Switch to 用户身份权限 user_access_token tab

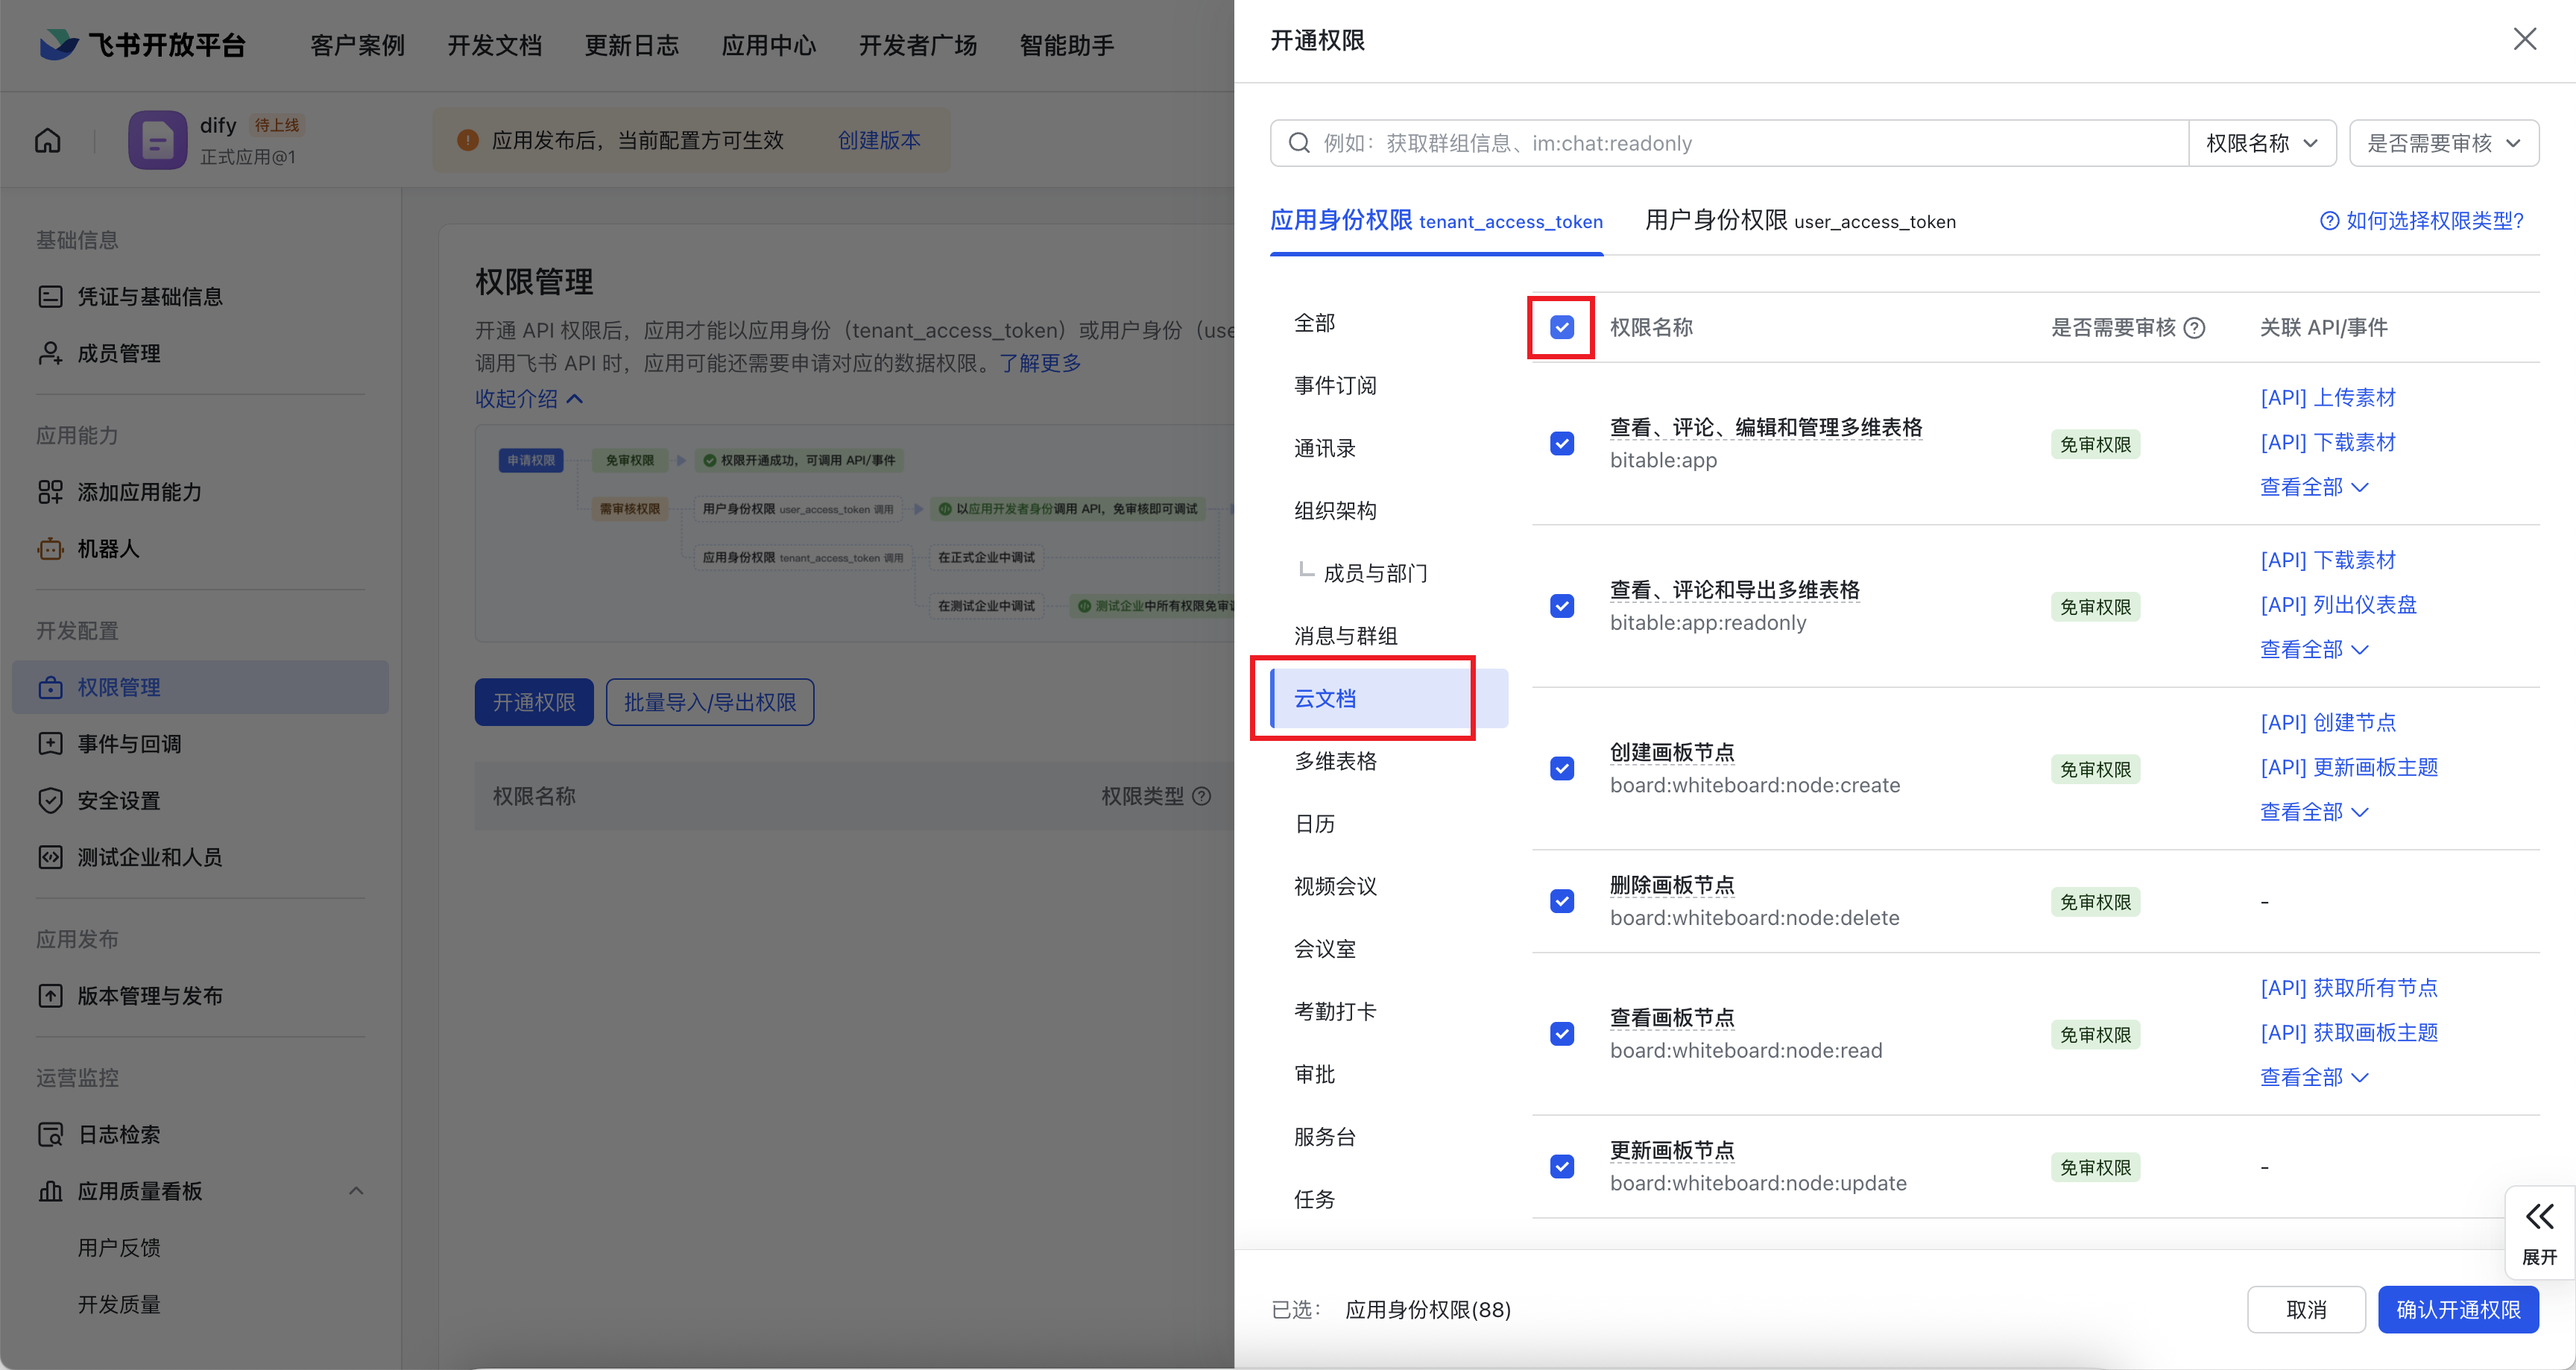[1800, 221]
